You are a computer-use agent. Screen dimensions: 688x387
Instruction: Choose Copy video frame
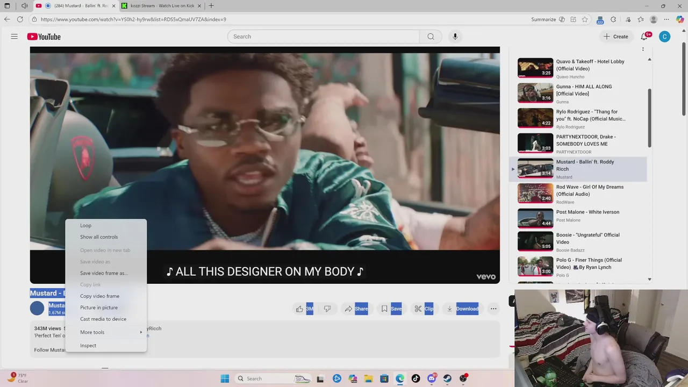(106, 296)
